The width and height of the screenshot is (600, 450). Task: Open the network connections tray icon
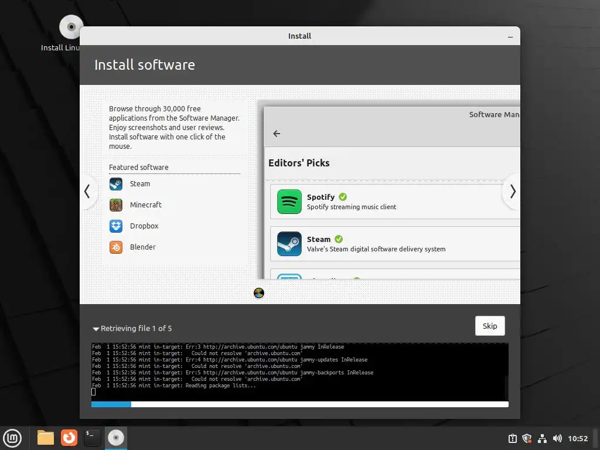542,438
